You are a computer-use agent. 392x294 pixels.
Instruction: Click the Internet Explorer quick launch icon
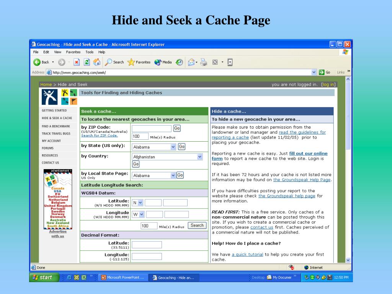click(x=69, y=277)
